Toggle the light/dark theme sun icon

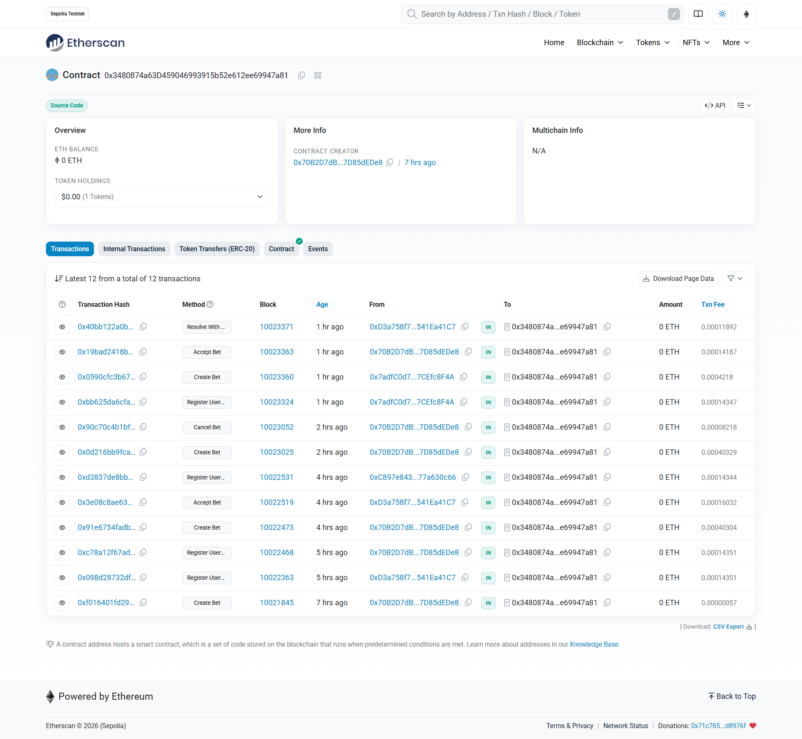point(722,14)
